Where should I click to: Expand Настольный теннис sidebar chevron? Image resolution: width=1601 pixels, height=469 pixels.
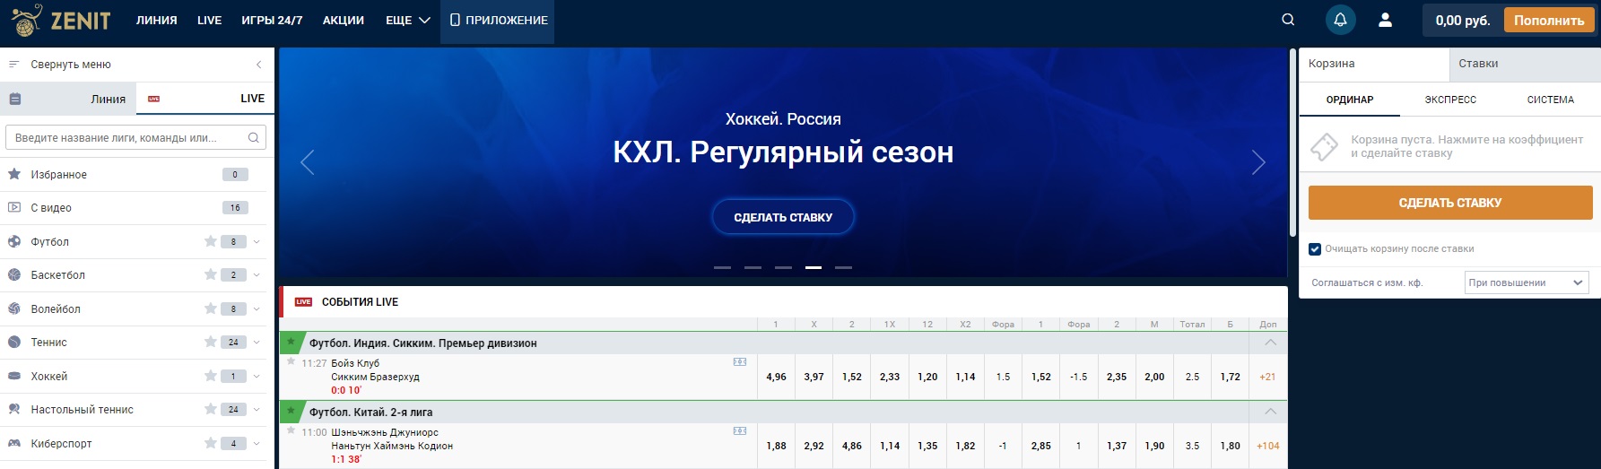(x=257, y=409)
